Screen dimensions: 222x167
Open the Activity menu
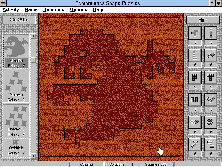tap(11, 10)
